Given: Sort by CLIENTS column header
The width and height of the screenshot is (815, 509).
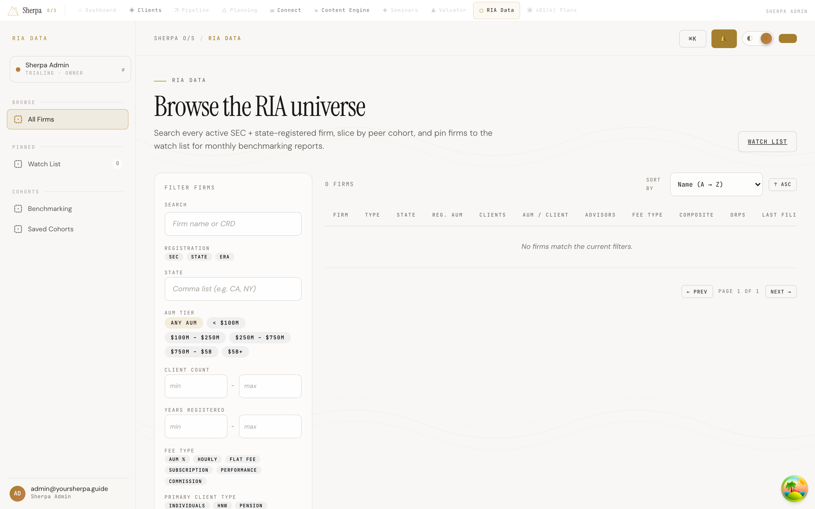Looking at the screenshot, I should click(492, 215).
